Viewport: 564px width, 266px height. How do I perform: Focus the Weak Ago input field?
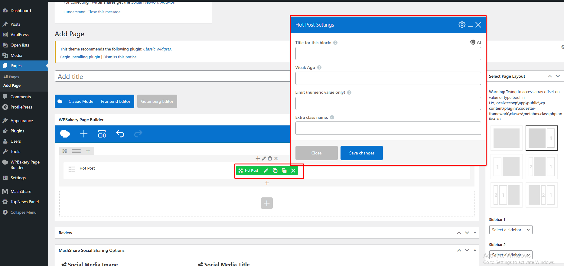coord(388,78)
